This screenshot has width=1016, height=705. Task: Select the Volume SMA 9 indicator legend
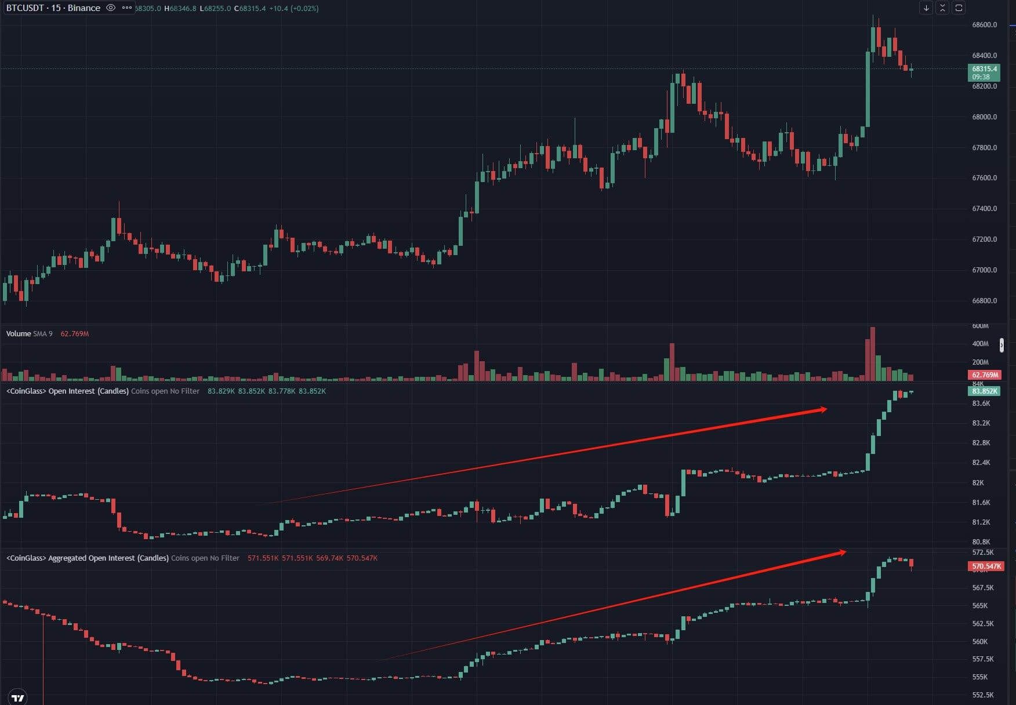pos(29,333)
